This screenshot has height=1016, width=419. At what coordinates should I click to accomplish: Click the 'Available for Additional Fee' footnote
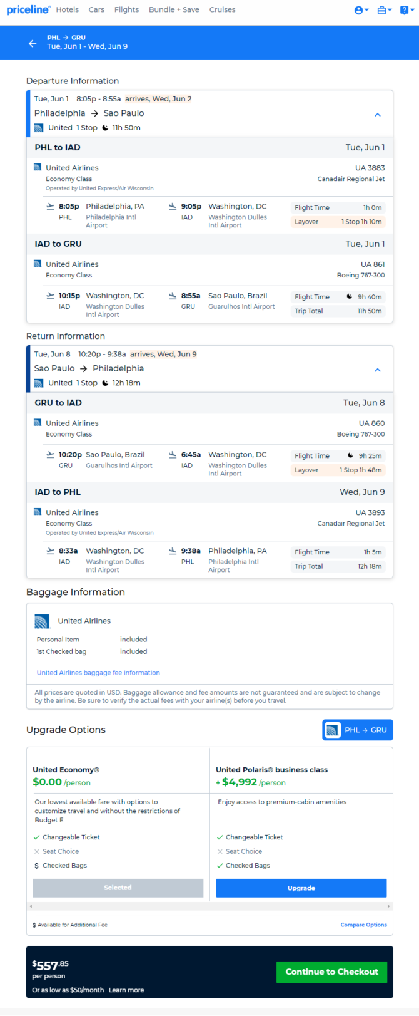[70, 925]
